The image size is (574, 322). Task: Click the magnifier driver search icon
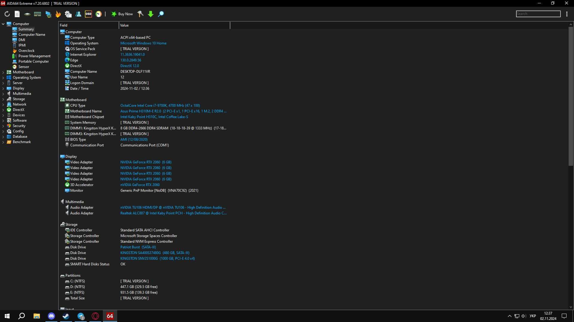pos(161,14)
